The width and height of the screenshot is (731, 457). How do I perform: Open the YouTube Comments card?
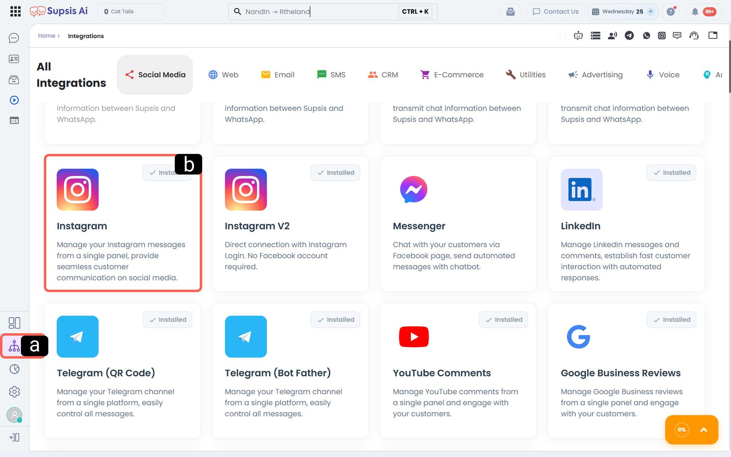458,371
